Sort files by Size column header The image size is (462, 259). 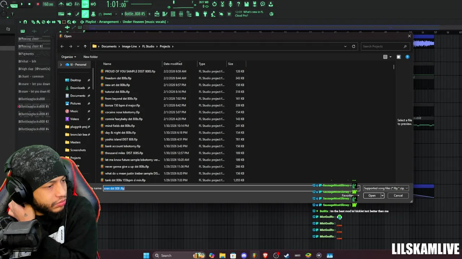236,64
